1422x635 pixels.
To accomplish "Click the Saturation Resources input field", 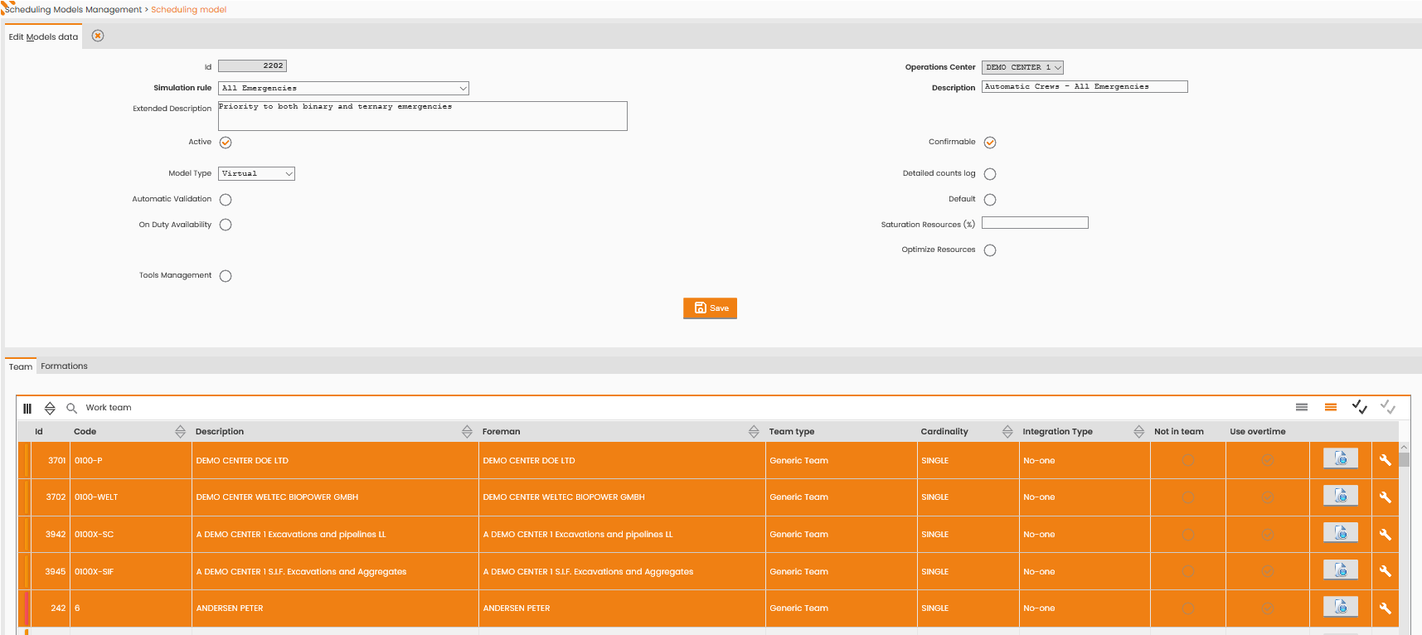I will coord(1035,223).
